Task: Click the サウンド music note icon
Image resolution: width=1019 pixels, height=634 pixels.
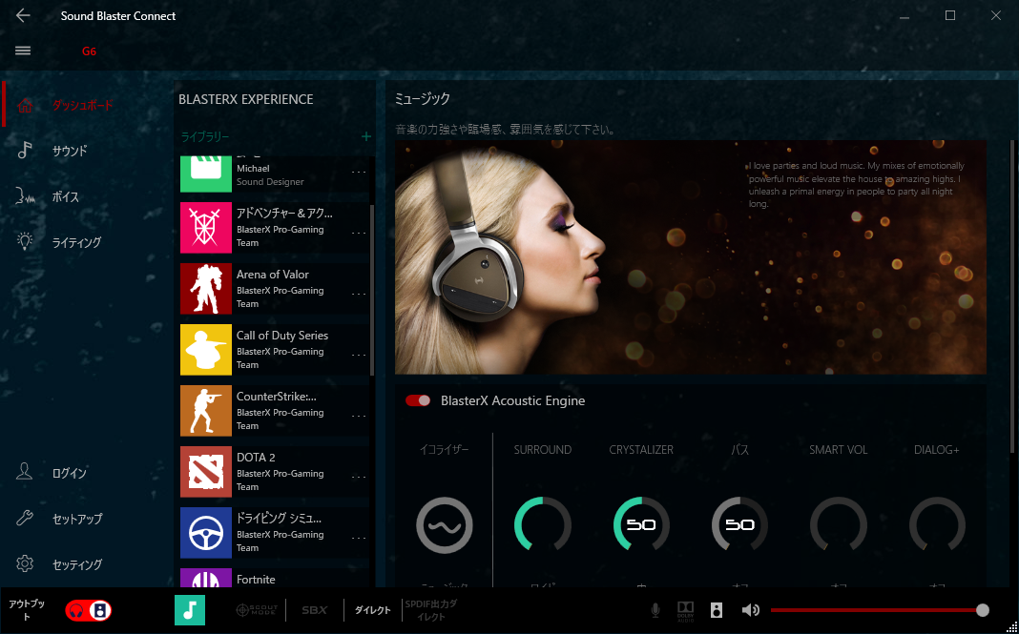Action: click(x=25, y=151)
